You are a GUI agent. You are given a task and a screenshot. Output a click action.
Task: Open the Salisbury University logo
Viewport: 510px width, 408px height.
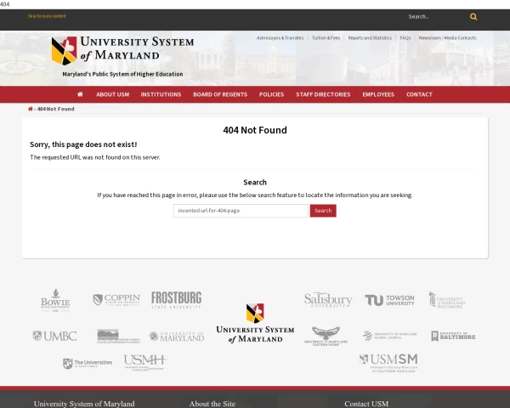click(328, 300)
